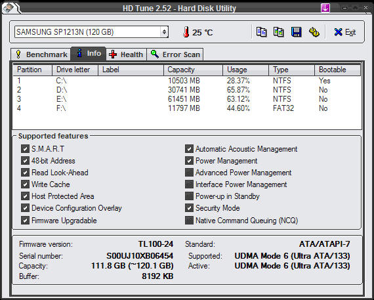
Task: Select partition 2 row D:\
Action: (187, 90)
